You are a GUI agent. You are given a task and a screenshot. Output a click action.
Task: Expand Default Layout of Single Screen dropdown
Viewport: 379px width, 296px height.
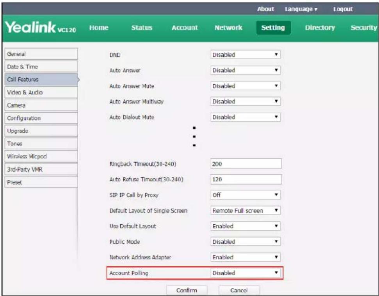pos(246,211)
